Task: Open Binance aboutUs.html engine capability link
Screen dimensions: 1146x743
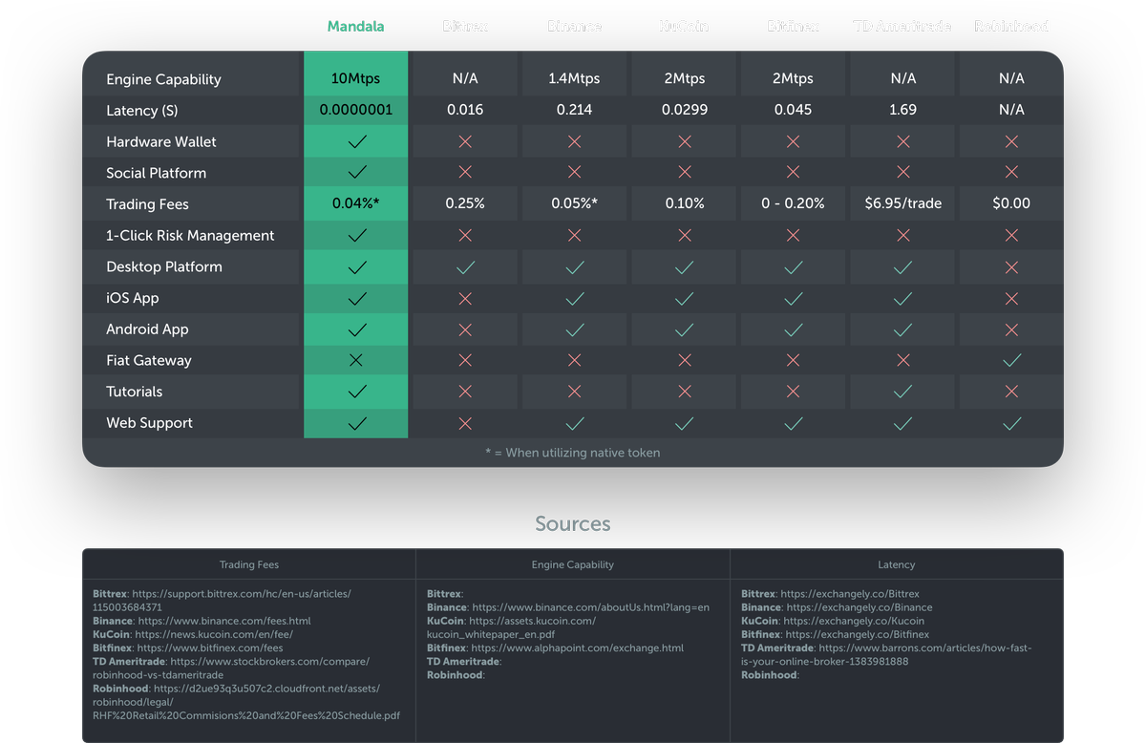Action: click(x=591, y=607)
